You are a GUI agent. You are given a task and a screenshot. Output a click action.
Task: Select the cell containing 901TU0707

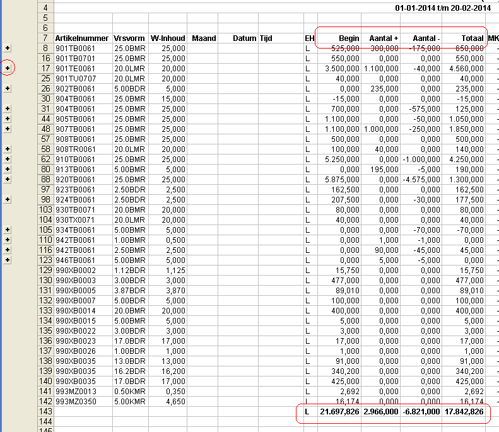click(83, 79)
